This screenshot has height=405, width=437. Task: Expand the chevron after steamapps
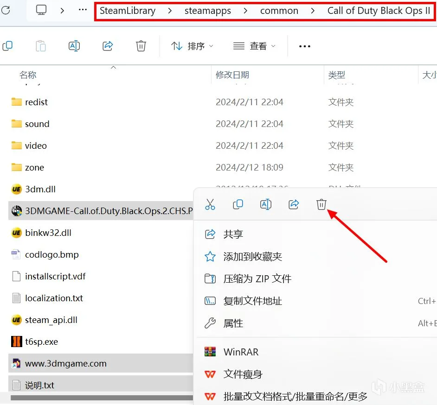tap(245, 11)
